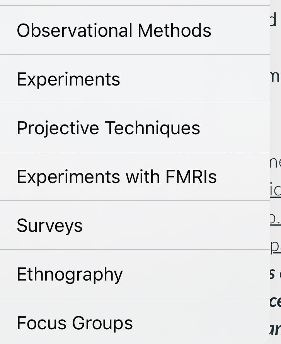This screenshot has width=281, height=344.
Task: Select the last visible option in the list
Action: coord(75,322)
